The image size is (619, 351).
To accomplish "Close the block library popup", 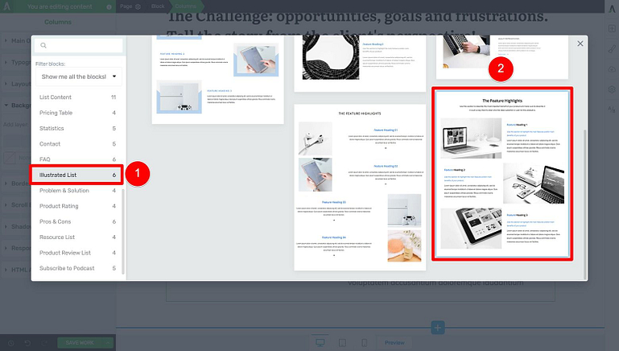I will coord(580,43).
